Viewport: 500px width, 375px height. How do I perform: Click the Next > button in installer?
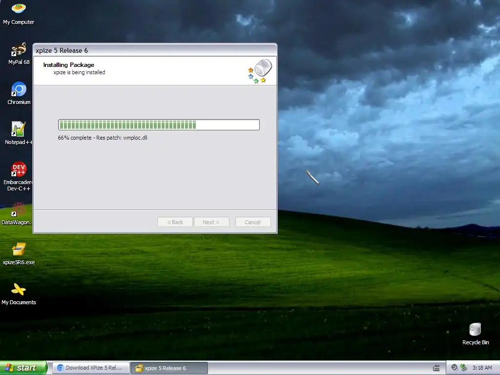[x=211, y=222]
